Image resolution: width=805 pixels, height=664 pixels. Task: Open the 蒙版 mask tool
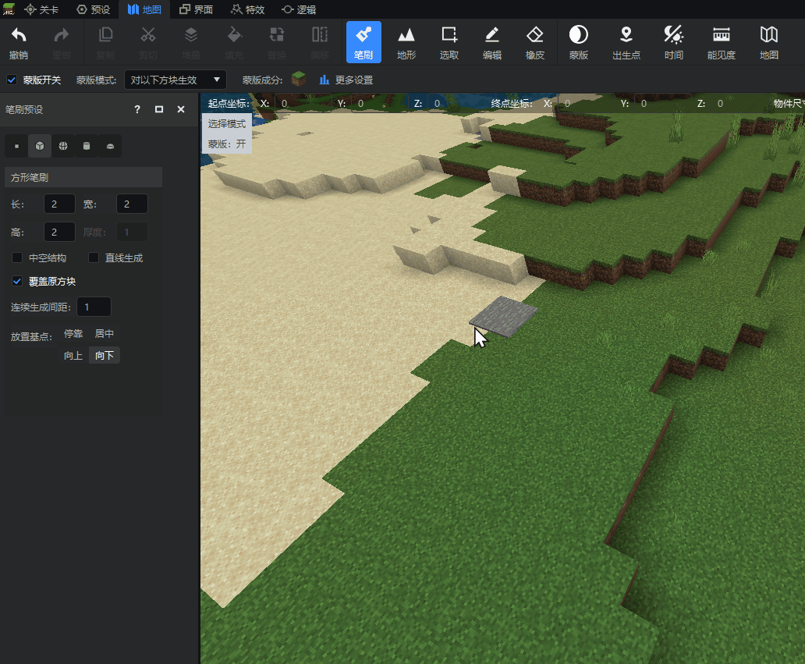[x=579, y=42]
